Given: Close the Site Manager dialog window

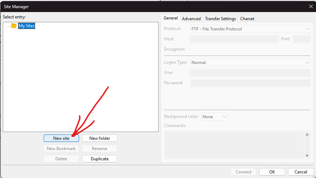Looking at the screenshot, I should (311, 6).
